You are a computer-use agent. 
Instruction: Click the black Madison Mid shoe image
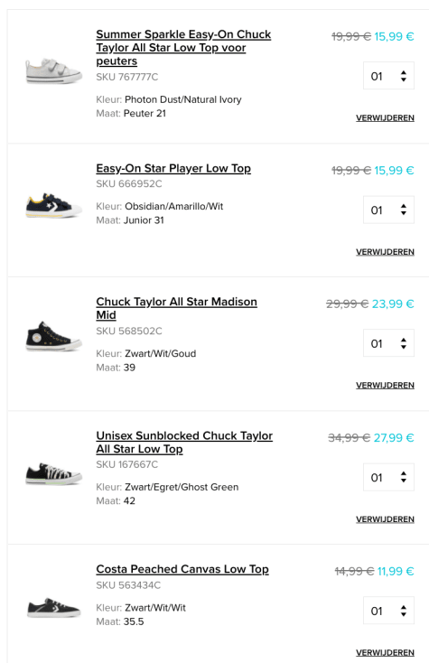[53, 337]
